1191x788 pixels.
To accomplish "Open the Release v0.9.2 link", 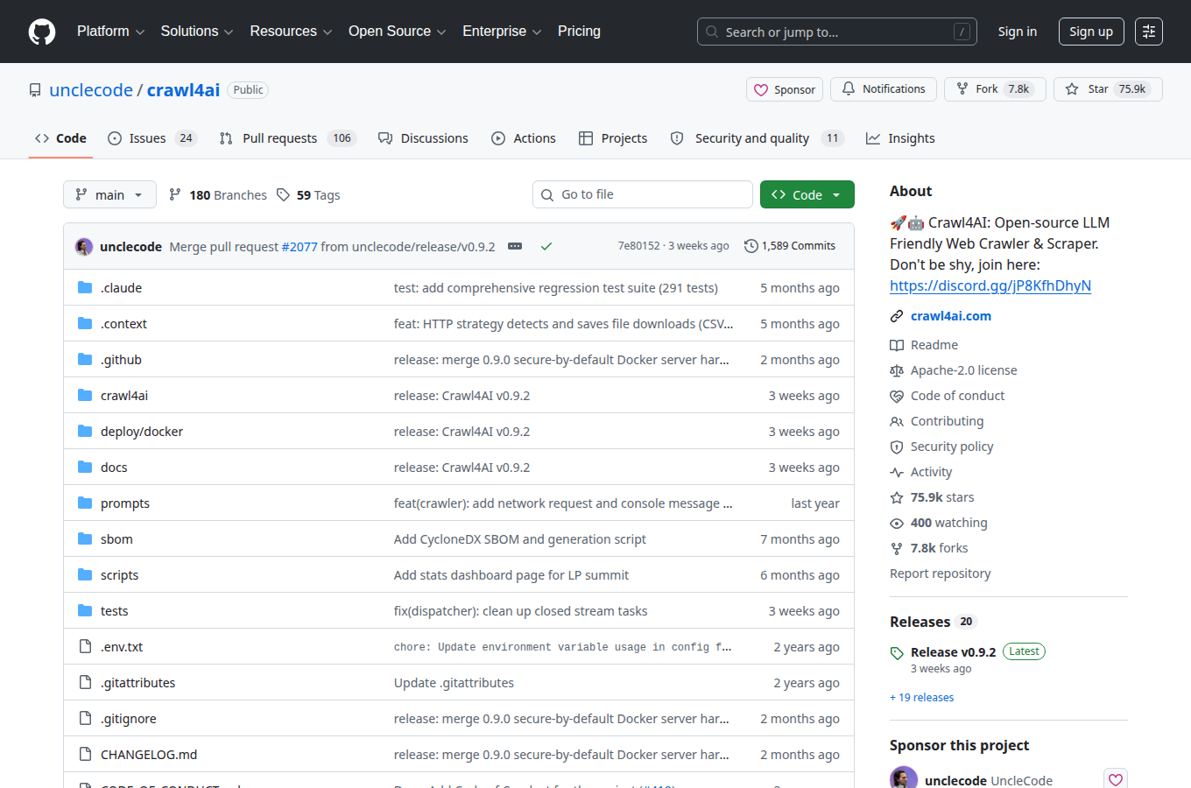I will 954,652.
